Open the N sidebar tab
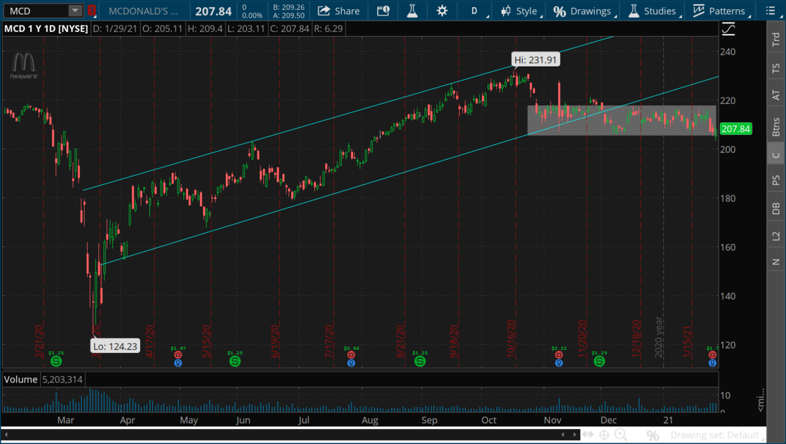The height and width of the screenshot is (444, 786). [776, 262]
